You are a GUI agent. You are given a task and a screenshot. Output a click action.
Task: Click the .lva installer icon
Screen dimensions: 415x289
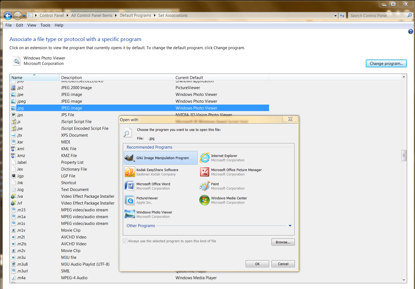tap(13, 196)
